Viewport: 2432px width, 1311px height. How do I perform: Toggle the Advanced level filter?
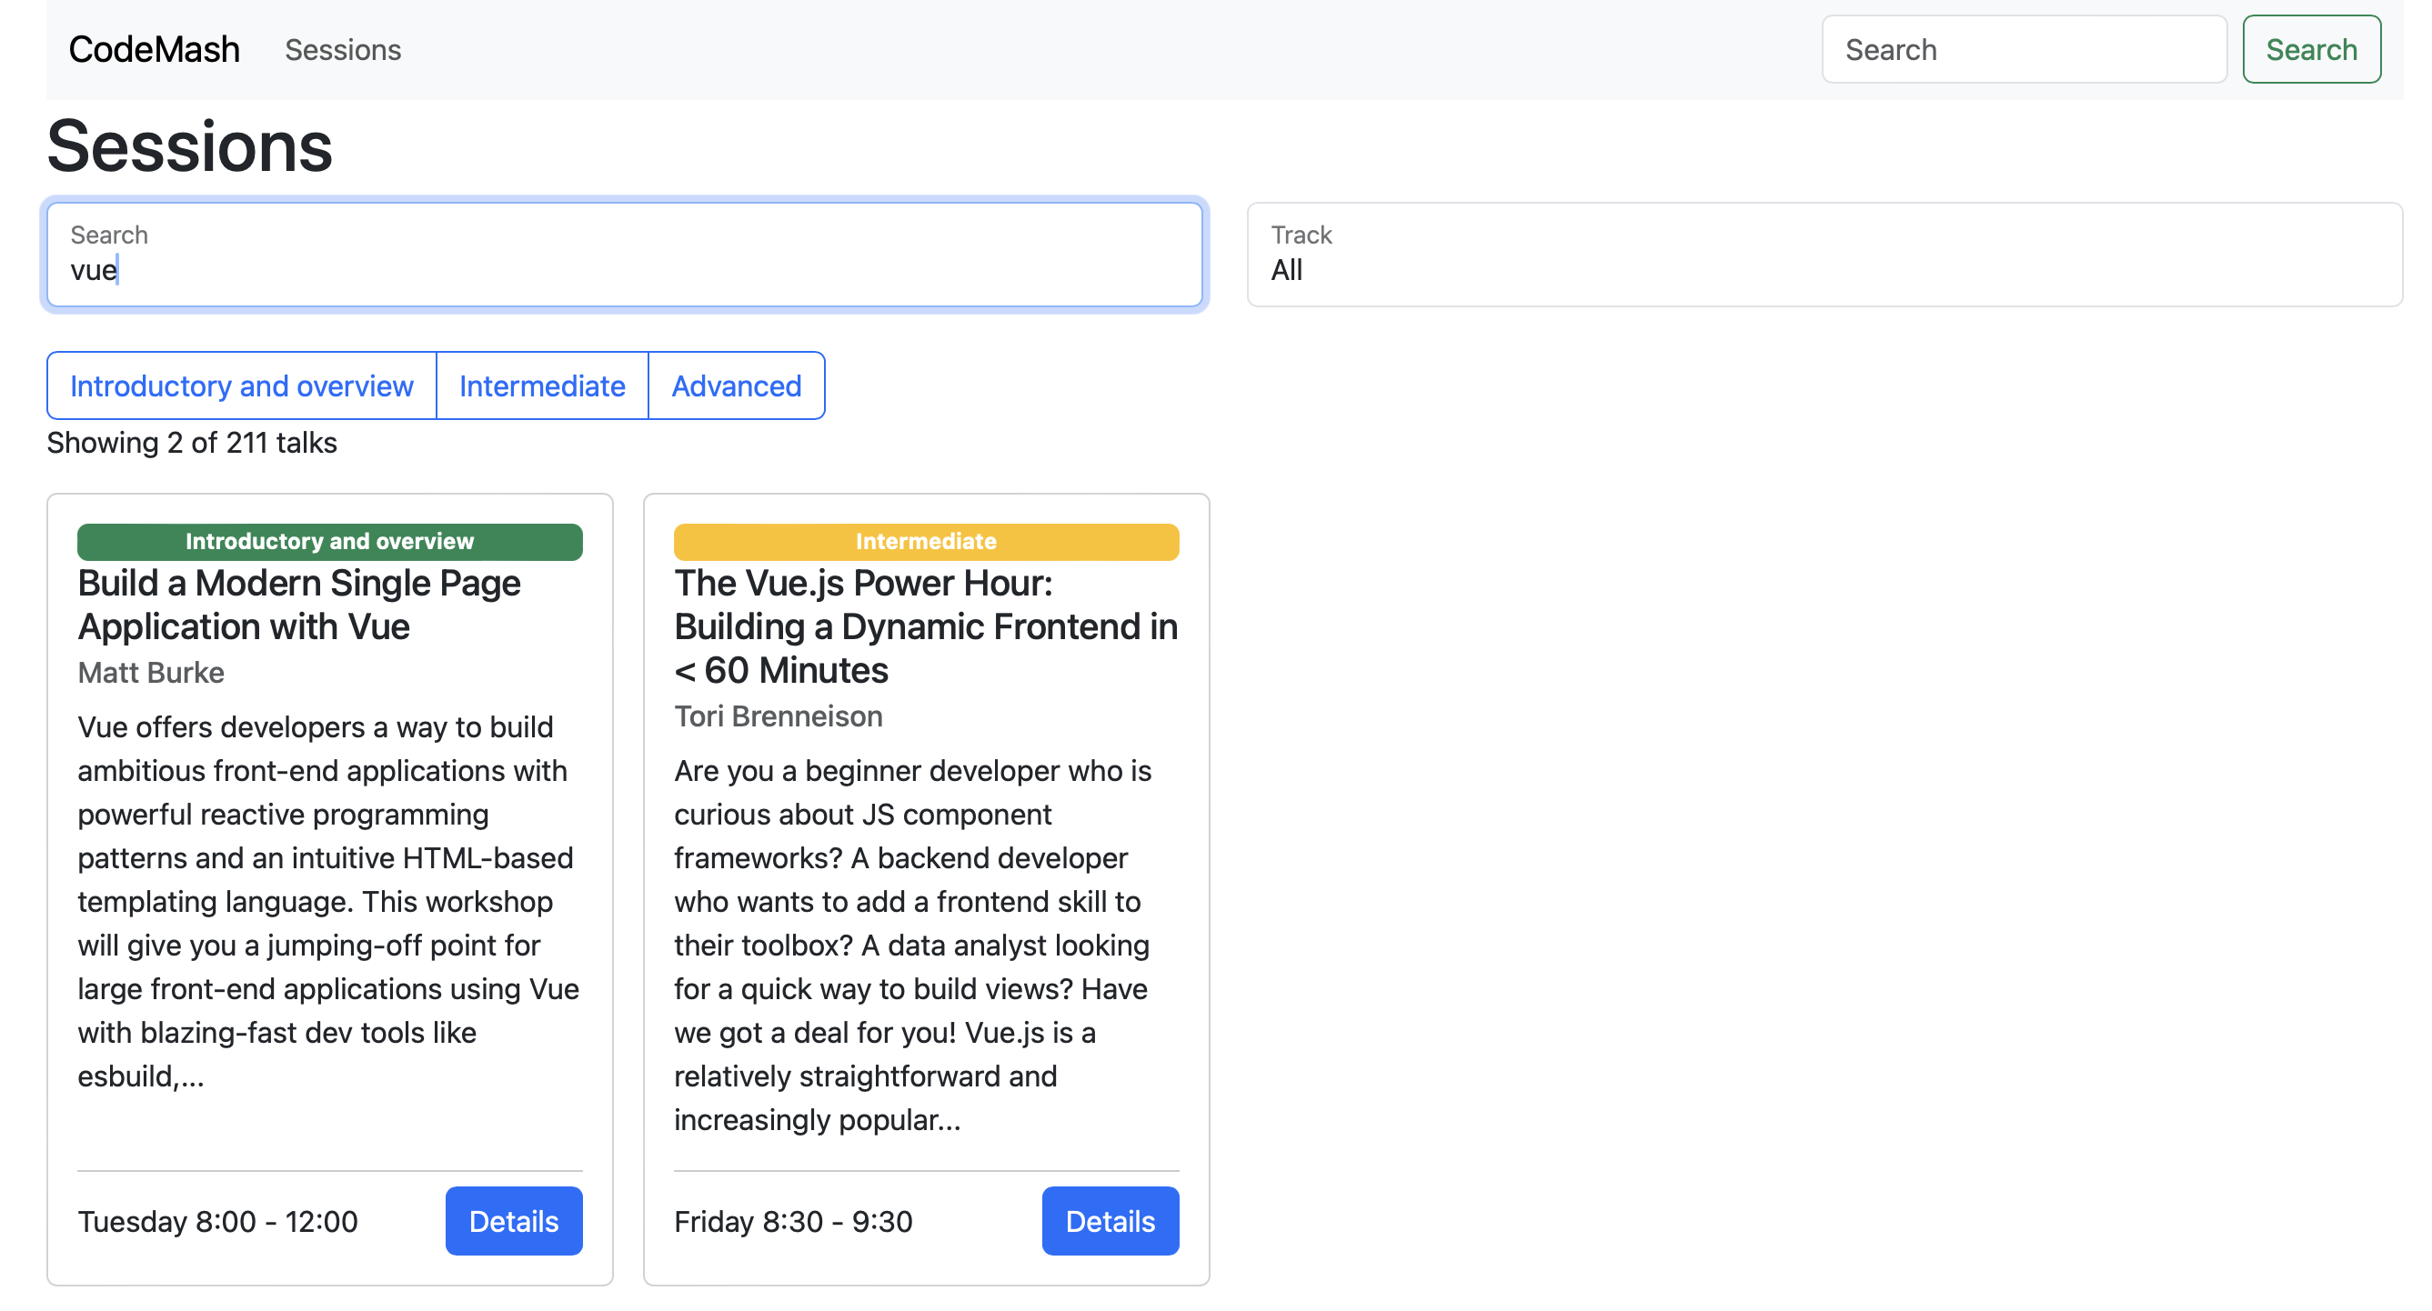737,386
